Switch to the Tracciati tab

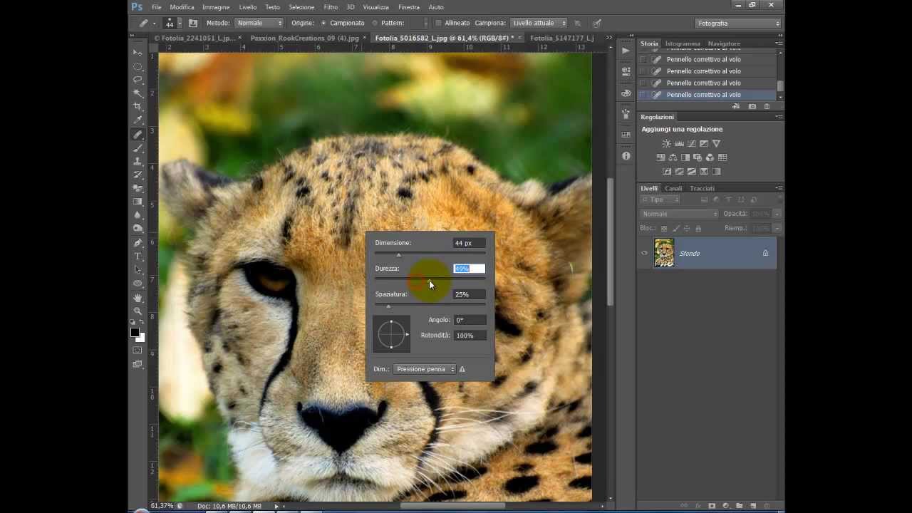click(x=702, y=188)
